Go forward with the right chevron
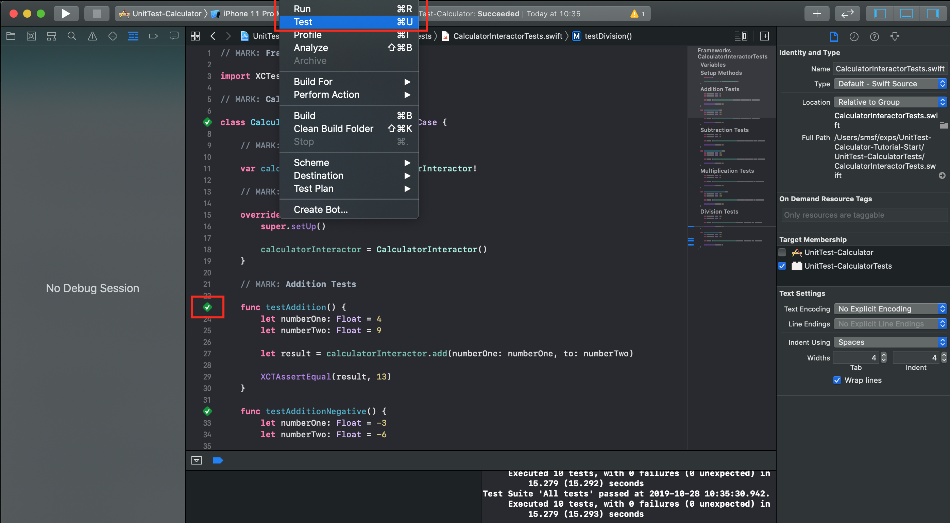950x523 pixels. [228, 36]
